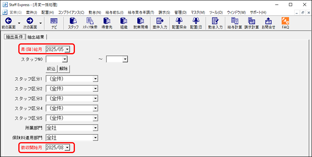Screen dimensions: 312x157
Task: Click the 昇(降)給月 field label
Action: [32, 50]
